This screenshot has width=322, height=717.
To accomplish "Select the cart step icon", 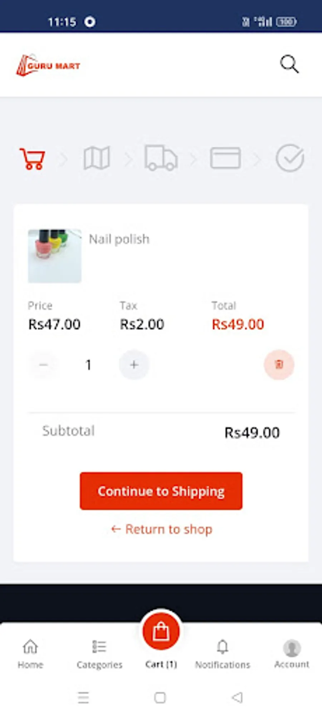I will tap(33, 158).
